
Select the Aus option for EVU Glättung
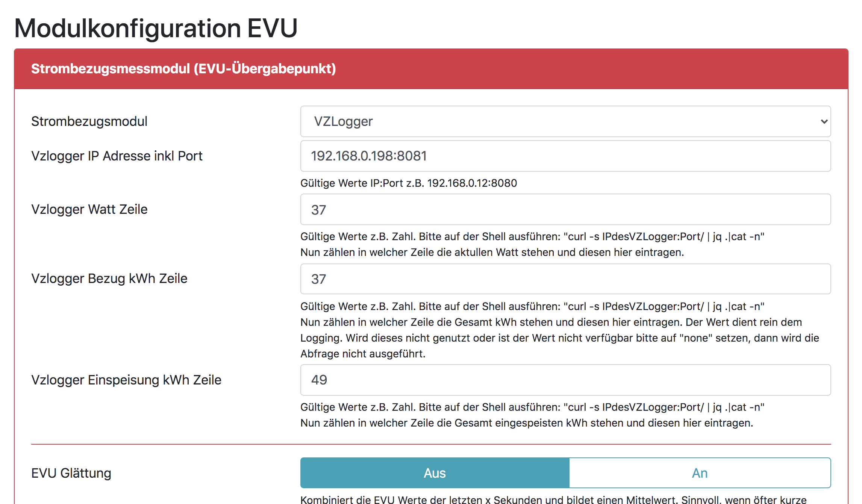435,473
